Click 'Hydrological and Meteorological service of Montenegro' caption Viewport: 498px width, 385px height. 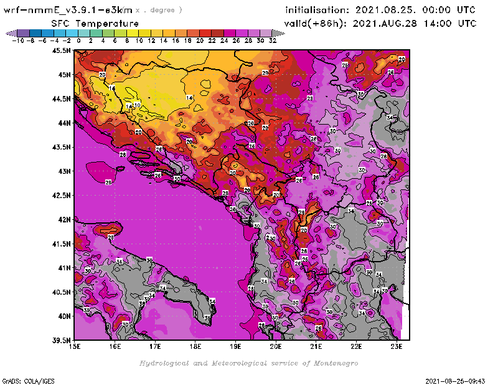click(248, 363)
